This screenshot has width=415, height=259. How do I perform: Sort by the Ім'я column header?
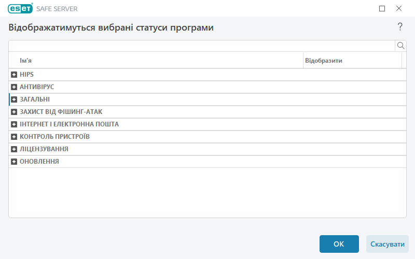pos(156,61)
